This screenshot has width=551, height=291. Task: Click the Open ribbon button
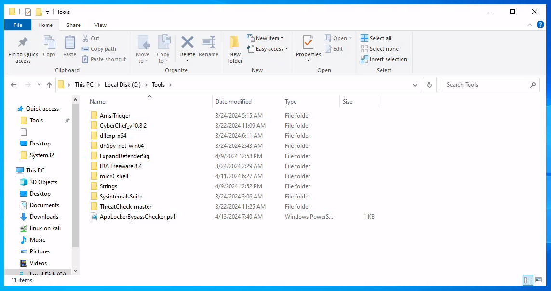click(338, 38)
